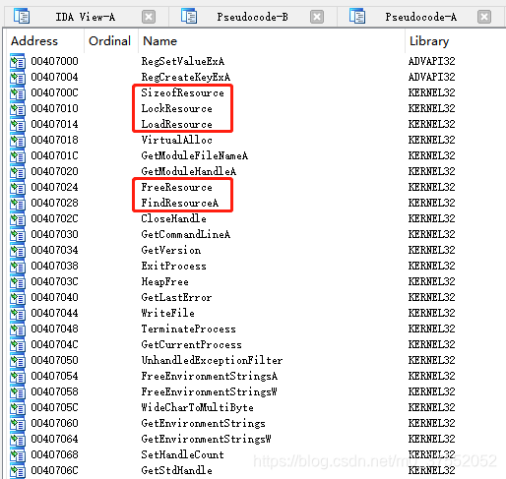This screenshot has height=479, width=506.
Task: Click import icon for address 0040702C
Action: pyautogui.click(x=18, y=218)
